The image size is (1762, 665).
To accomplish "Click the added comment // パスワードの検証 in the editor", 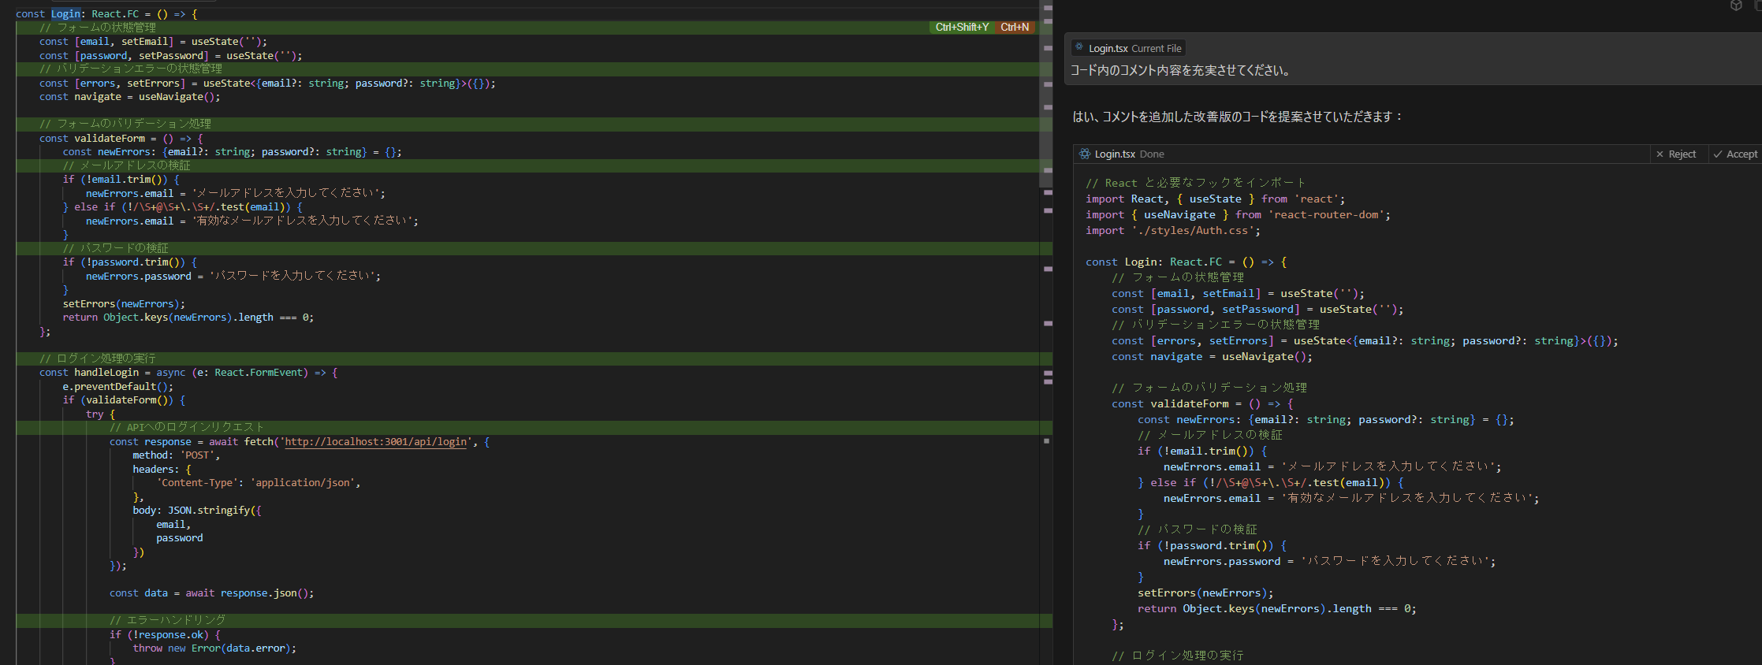I will [x=116, y=248].
